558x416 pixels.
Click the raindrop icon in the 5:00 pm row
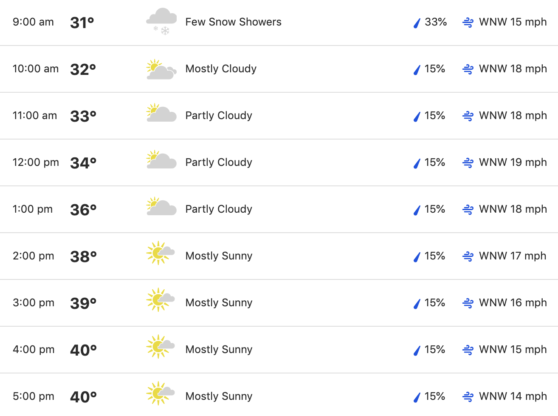pos(417,397)
